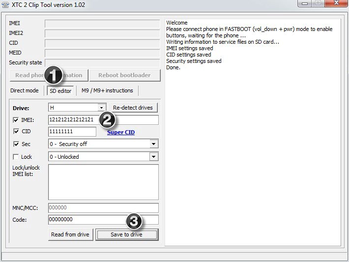Open the M9 / M9+ instructions tab

[107, 90]
